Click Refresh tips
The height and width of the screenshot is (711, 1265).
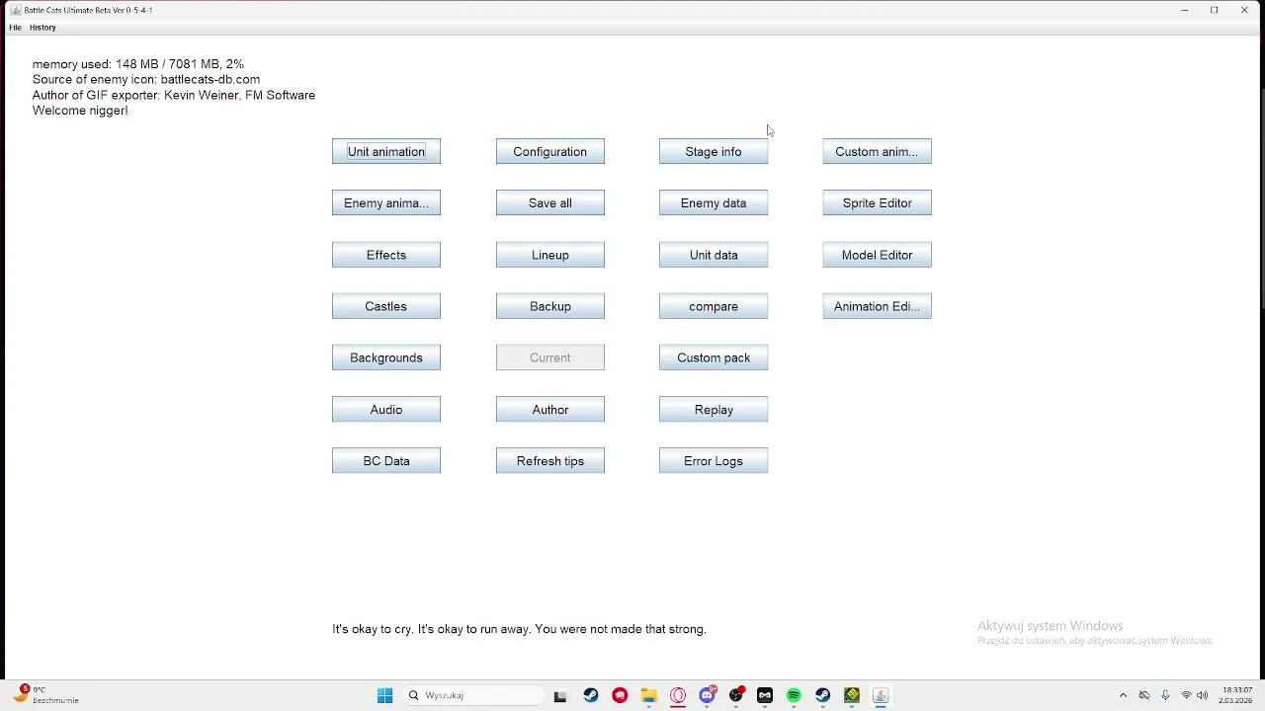[x=550, y=460]
